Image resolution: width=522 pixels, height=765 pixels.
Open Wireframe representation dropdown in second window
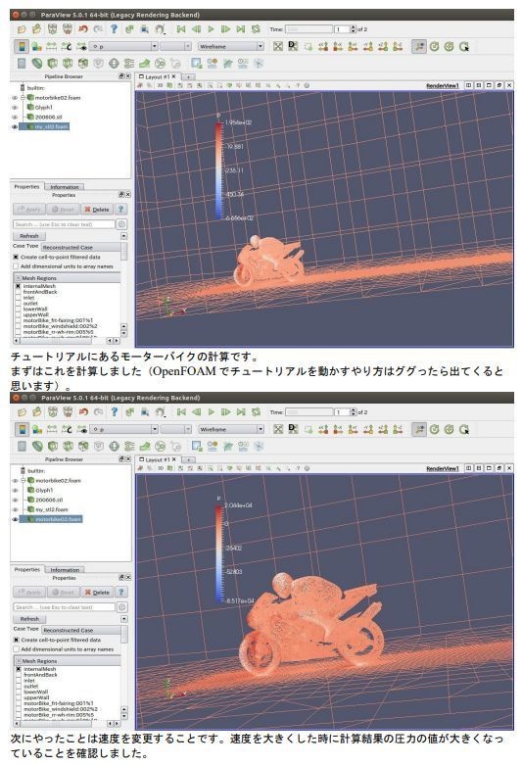pos(231,429)
